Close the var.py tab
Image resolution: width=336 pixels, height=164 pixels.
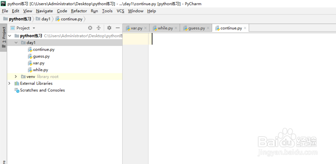[145, 28]
